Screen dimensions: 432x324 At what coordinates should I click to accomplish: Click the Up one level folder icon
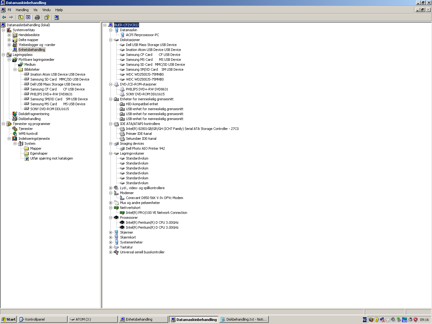click(x=21, y=17)
